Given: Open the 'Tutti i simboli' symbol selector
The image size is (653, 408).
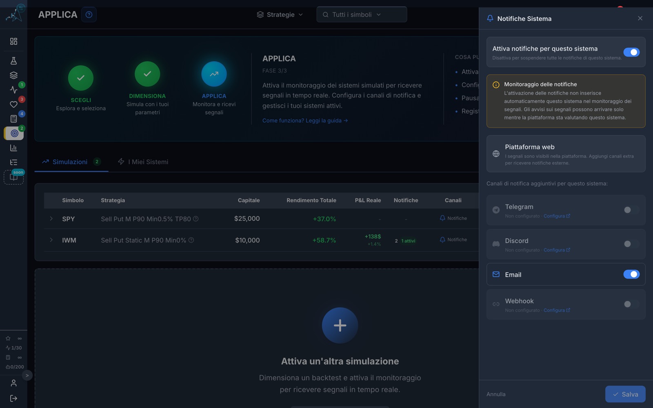Looking at the screenshot, I should pos(362,15).
